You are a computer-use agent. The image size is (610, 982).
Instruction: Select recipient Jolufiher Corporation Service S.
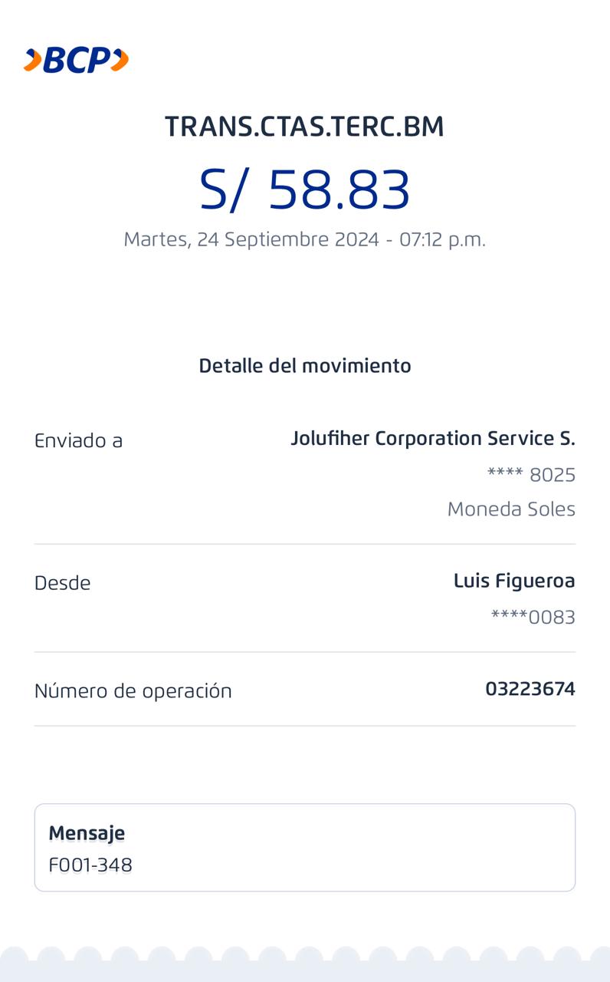click(x=432, y=438)
